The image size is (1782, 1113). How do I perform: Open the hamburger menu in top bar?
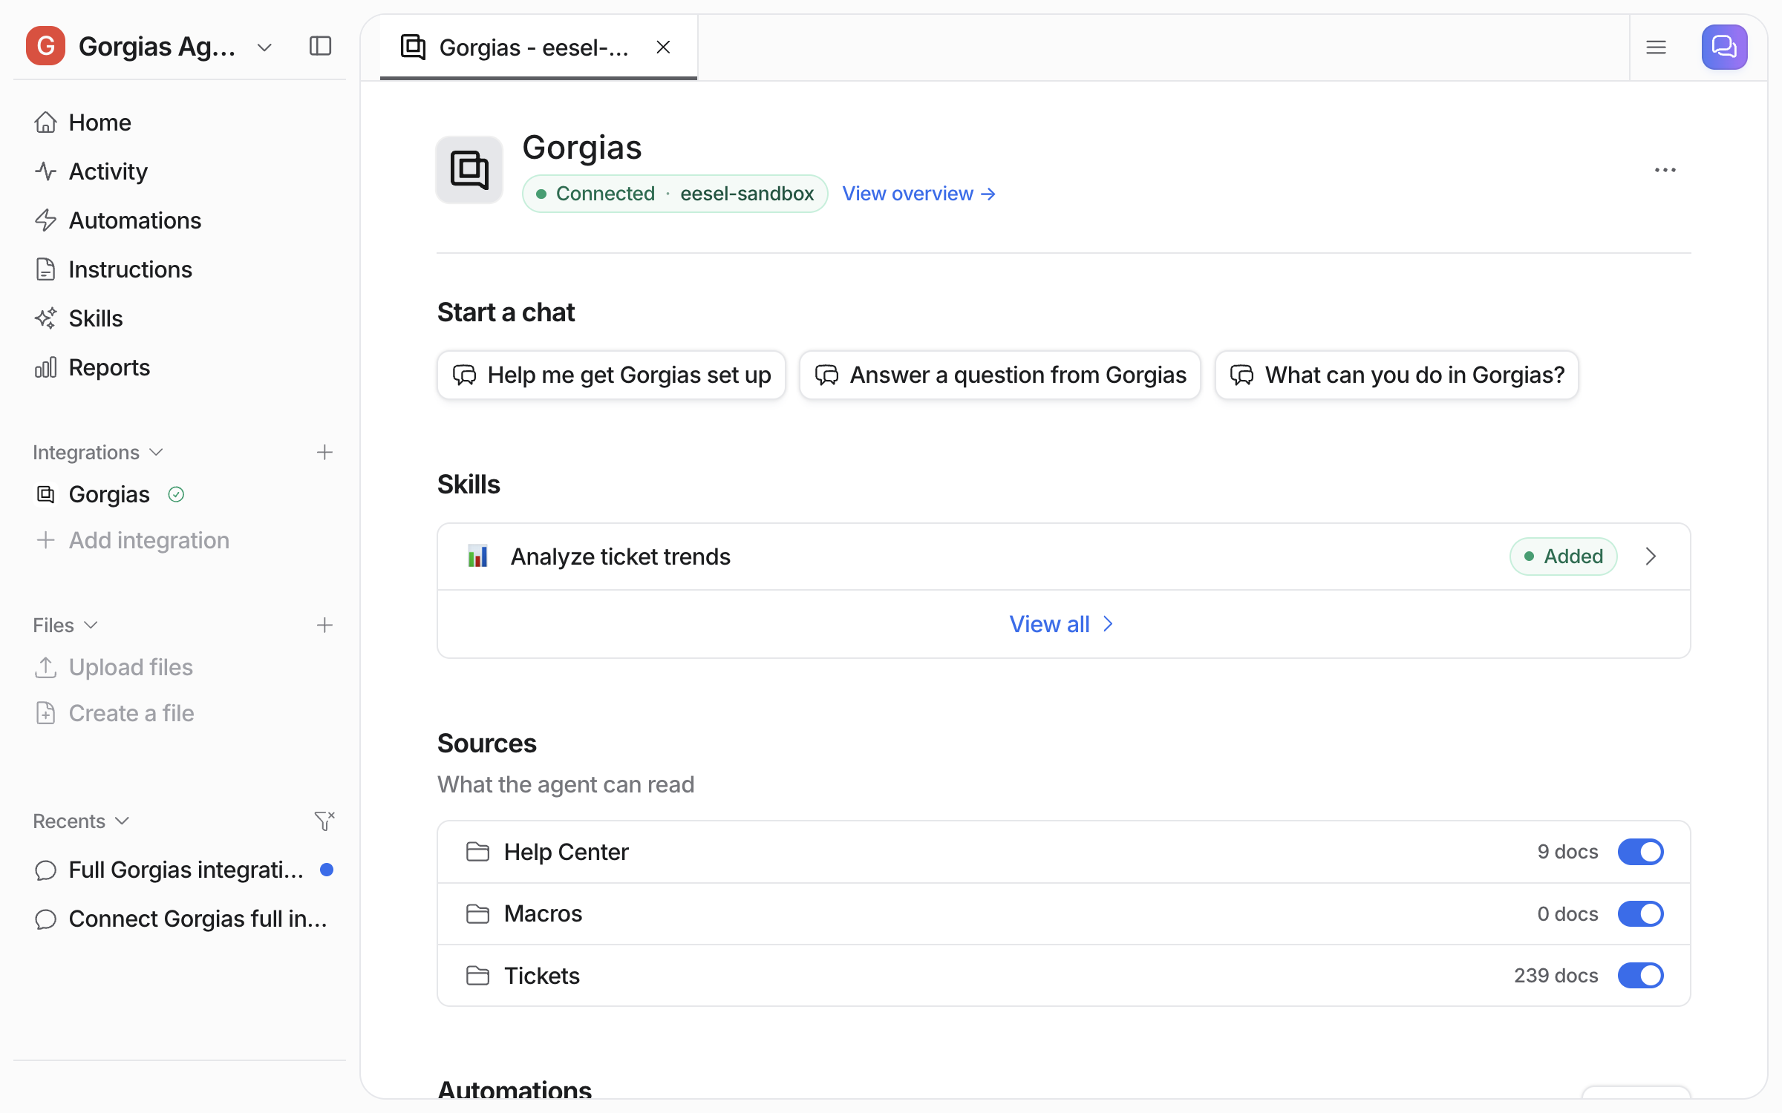coord(1656,47)
